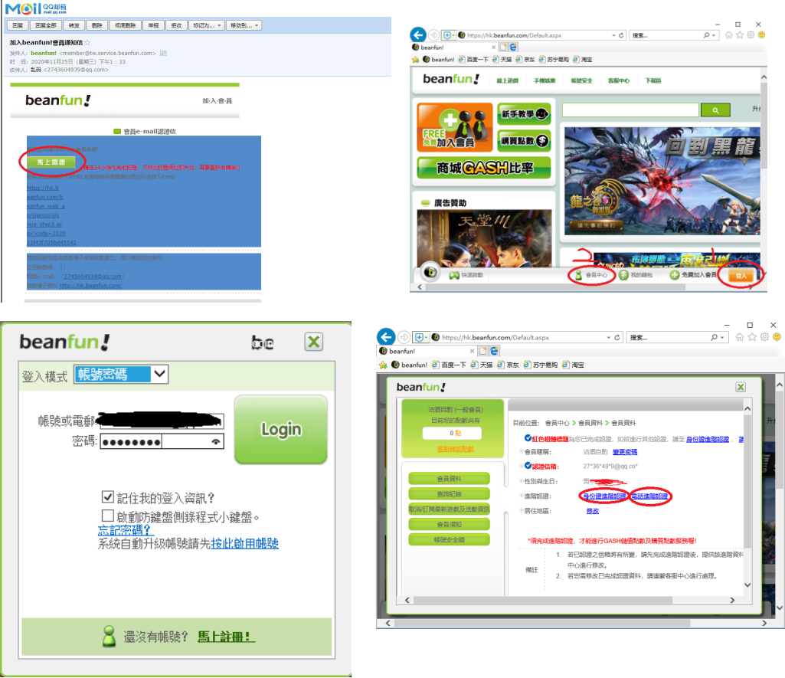The width and height of the screenshot is (785, 678).
Task: Open settings gear in member center browser window
Action: coord(764,337)
